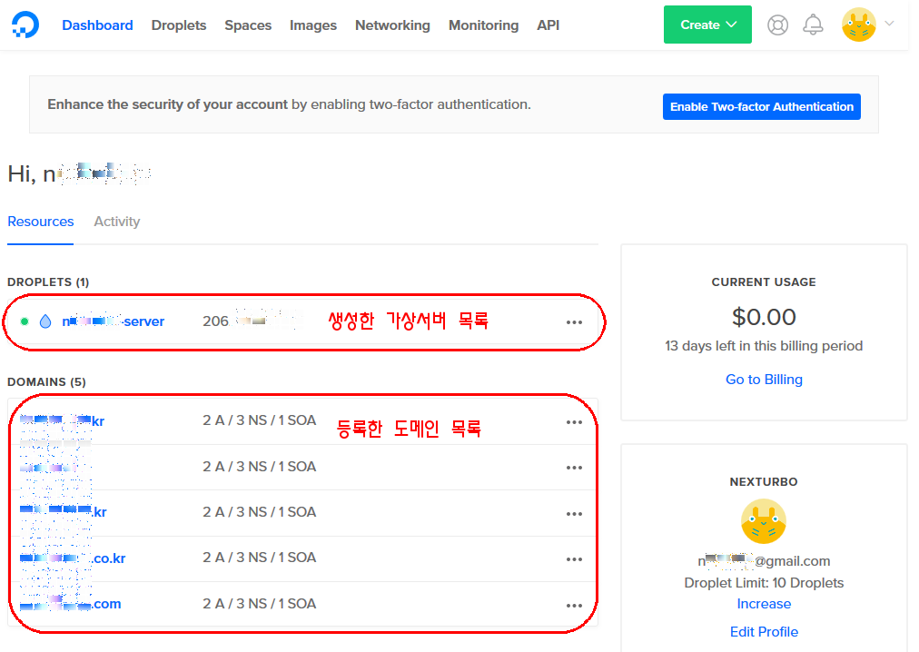Follow the Go to Billing link
919x652 pixels.
[x=764, y=380]
